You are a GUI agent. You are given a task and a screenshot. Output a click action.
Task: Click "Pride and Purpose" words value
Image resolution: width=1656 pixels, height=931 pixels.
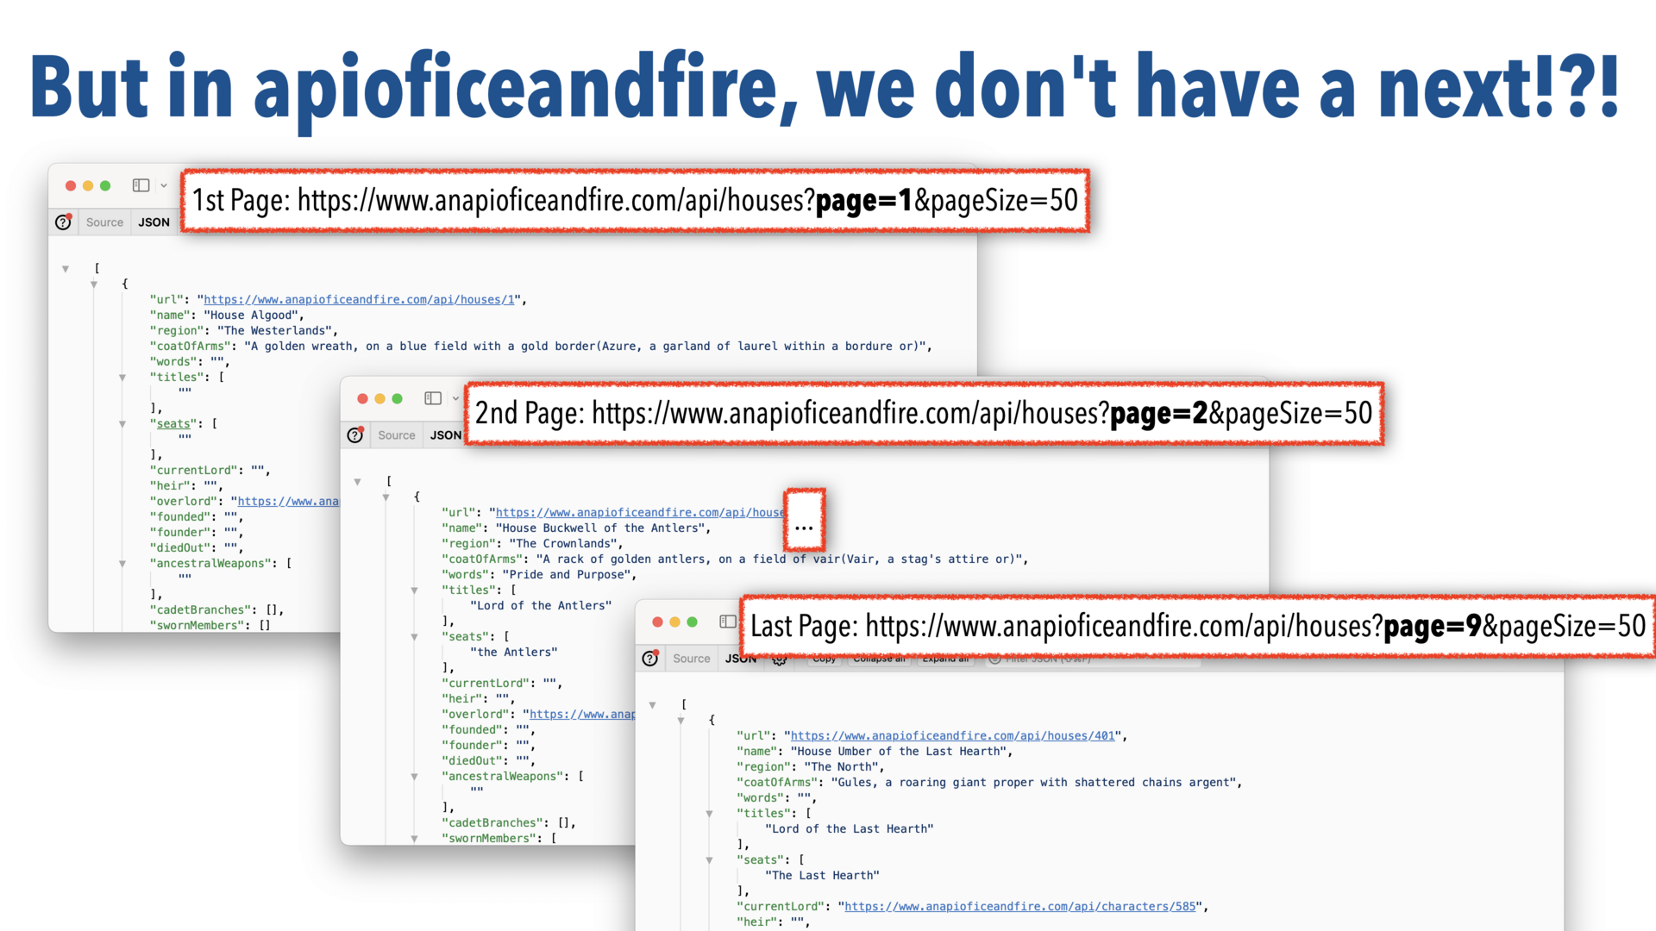point(566,575)
